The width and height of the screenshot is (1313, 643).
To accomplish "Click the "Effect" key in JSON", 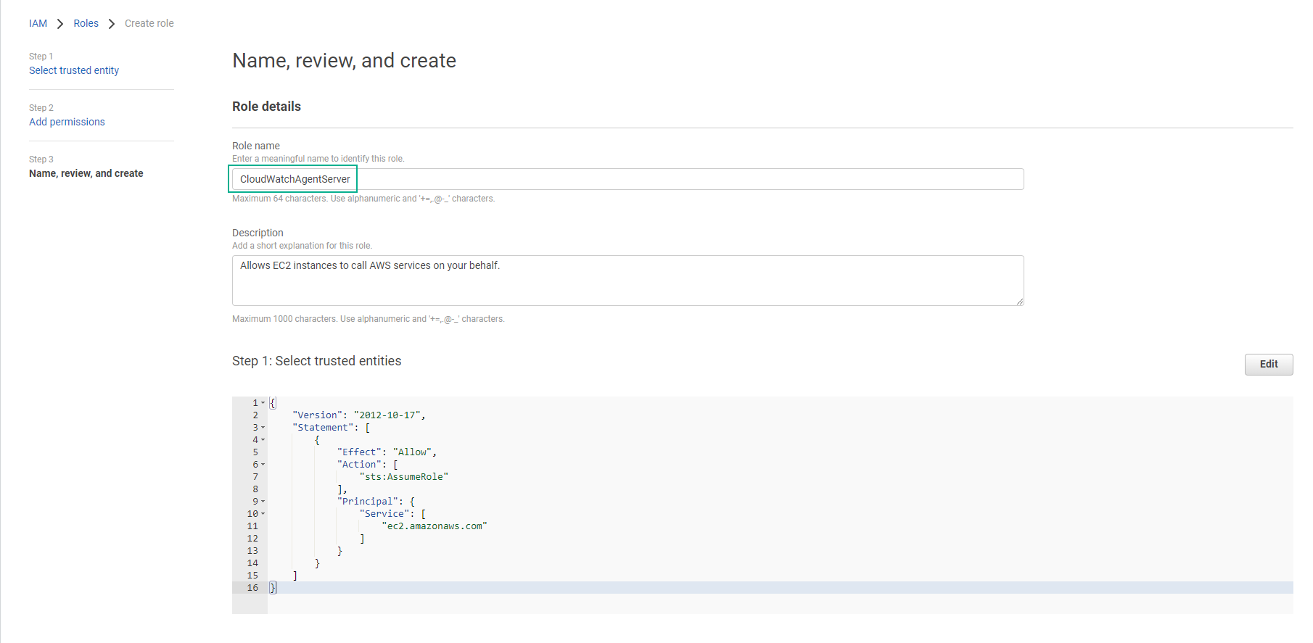I will click(359, 452).
